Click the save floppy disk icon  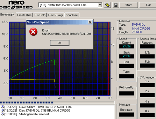[x=116, y=5]
